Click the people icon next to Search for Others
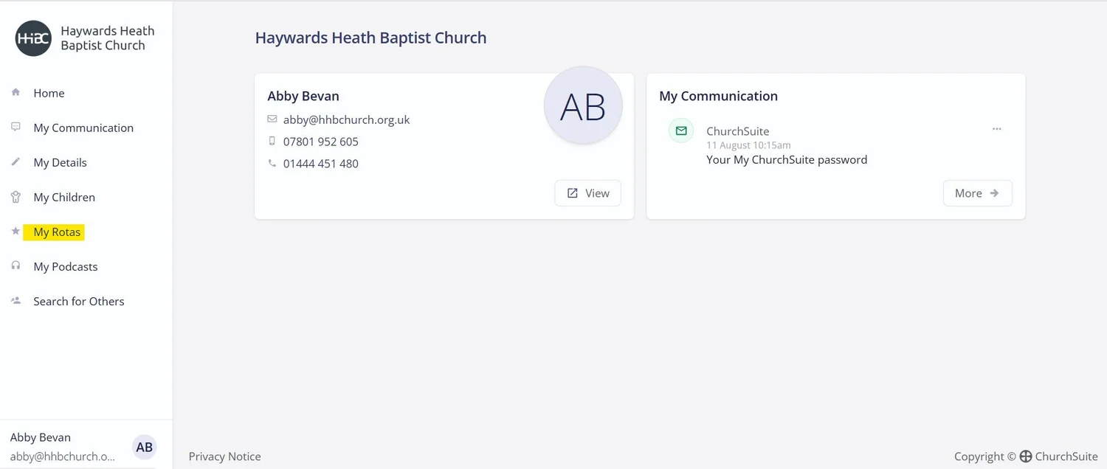 [x=15, y=300]
